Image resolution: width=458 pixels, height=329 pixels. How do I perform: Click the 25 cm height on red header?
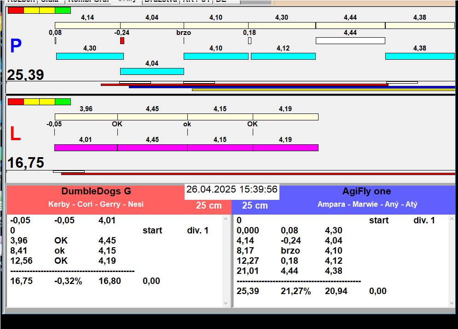pyautogui.click(x=209, y=205)
